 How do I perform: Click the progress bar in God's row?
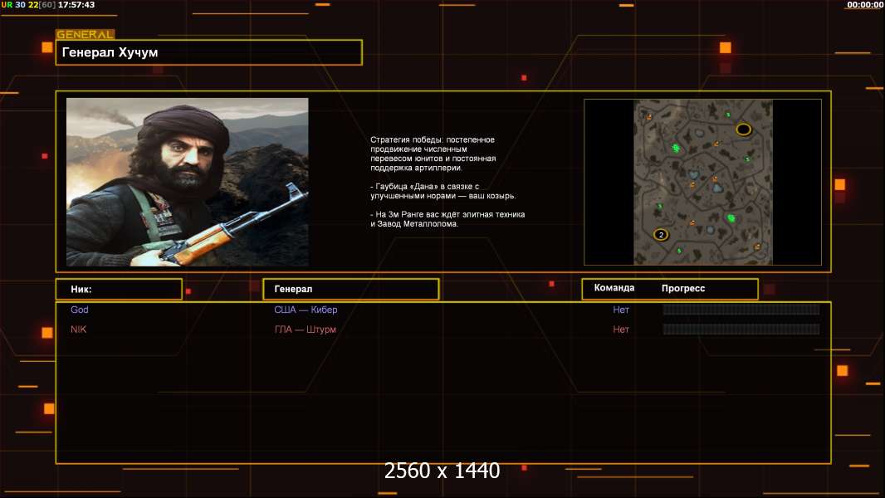tap(741, 310)
